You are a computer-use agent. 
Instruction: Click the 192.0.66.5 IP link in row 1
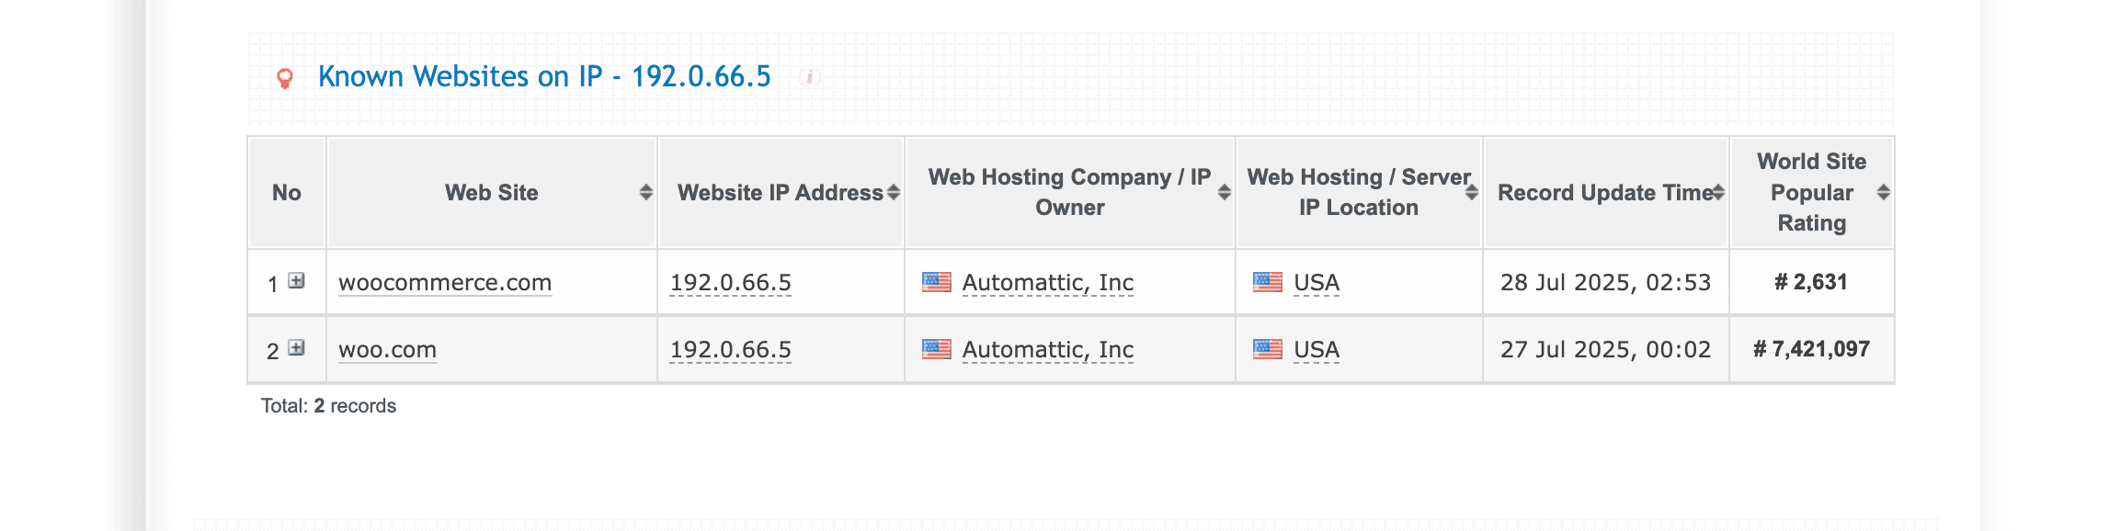pyautogui.click(x=732, y=282)
